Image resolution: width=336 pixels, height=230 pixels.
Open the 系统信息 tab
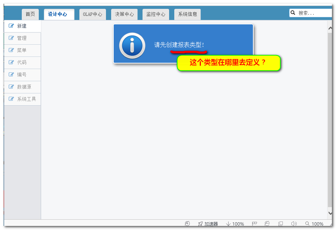[188, 14]
